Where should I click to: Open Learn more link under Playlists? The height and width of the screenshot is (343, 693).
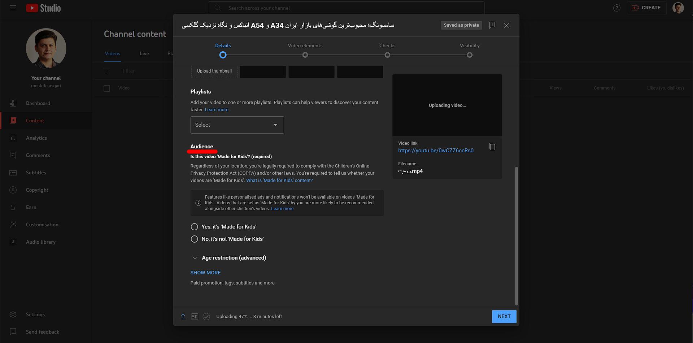pos(217,110)
